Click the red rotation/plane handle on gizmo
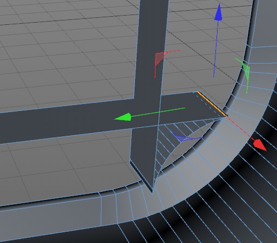This screenshot has height=243, width=277. pos(161,58)
